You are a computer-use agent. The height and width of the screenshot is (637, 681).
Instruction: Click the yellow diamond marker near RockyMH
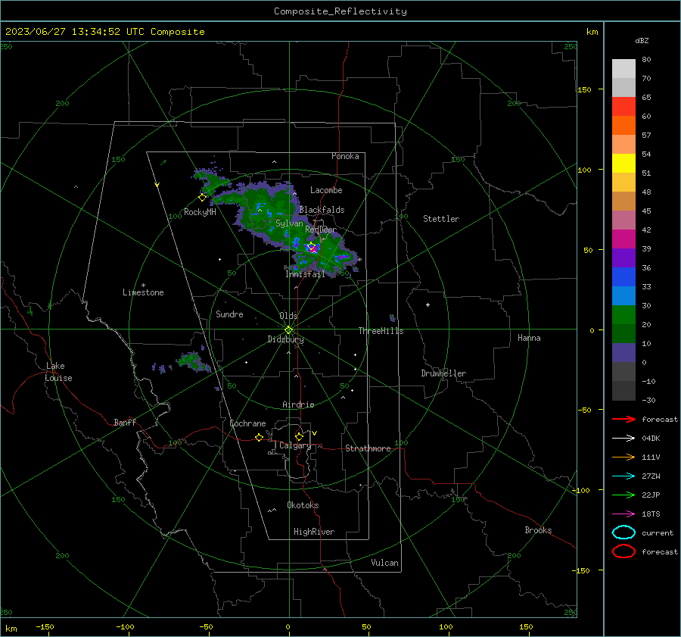pyautogui.click(x=202, y=198)
